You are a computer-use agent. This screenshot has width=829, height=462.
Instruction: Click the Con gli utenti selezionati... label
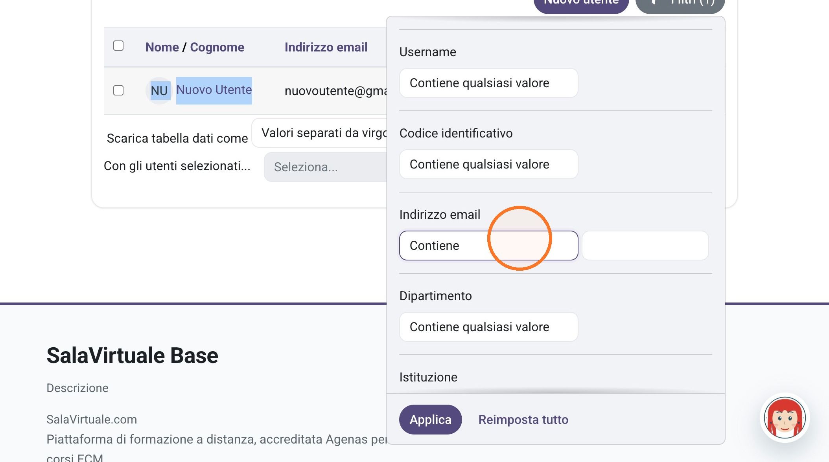(177, 166)
